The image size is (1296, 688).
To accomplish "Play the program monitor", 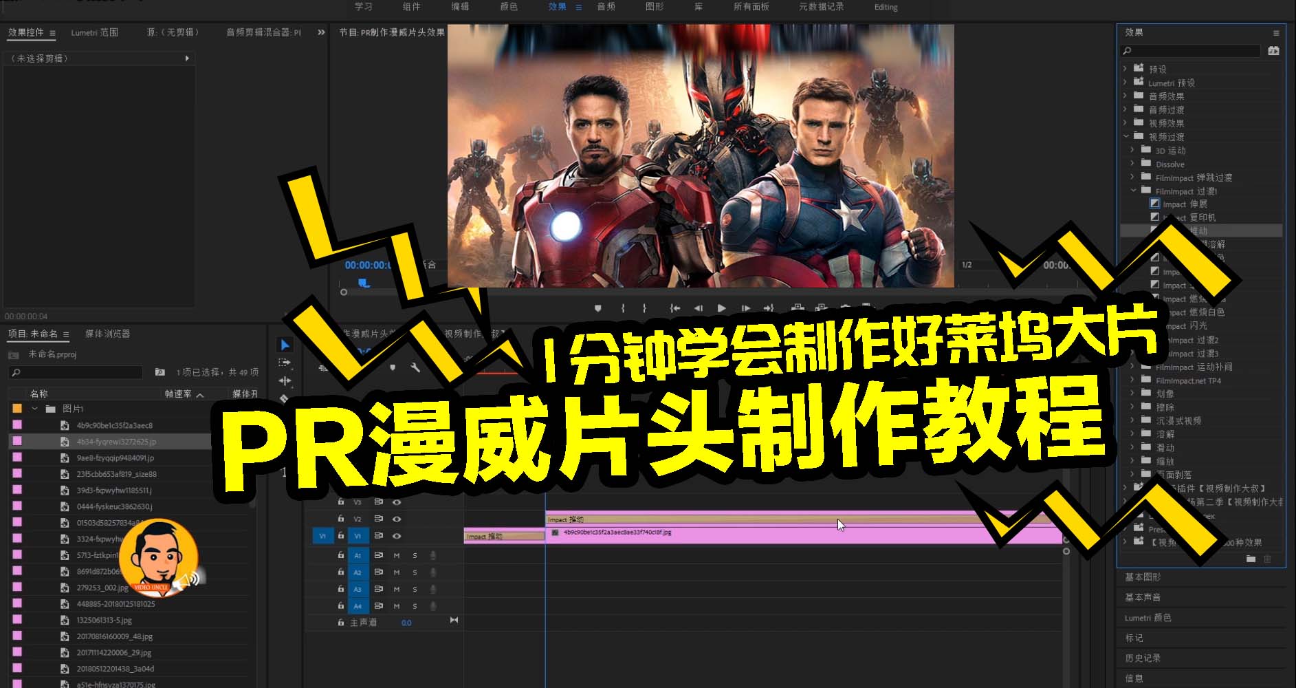I will tap(721, 308).
